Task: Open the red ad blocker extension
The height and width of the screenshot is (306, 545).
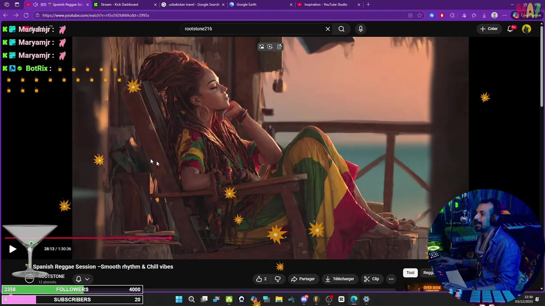Action: click(442, 15)
